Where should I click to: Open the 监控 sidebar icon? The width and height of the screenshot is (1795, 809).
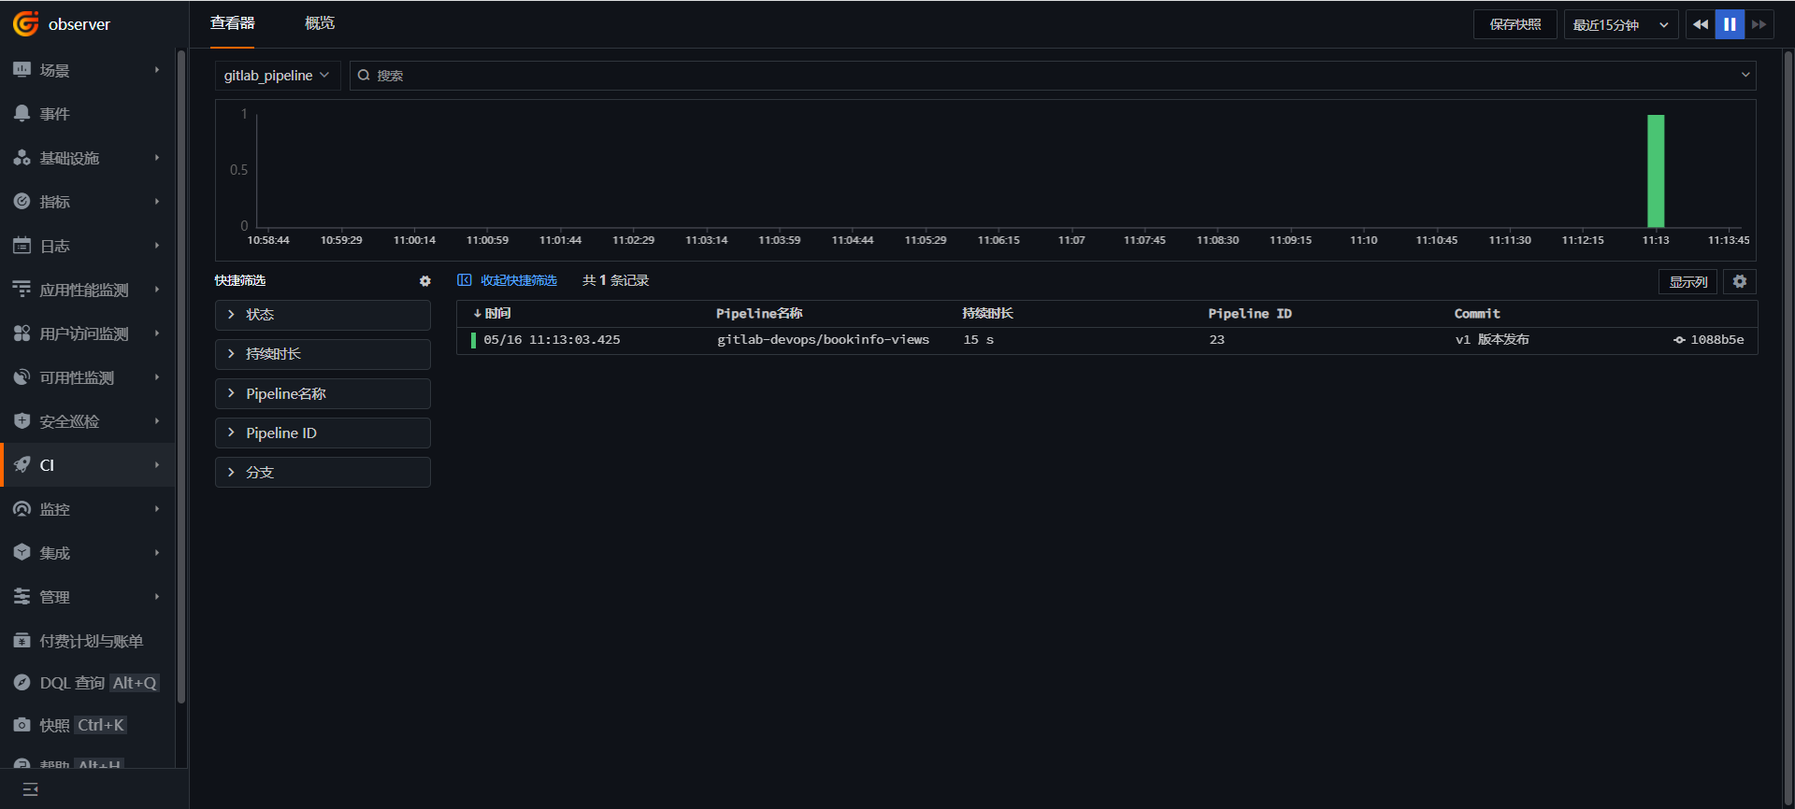pyautogui.click(x=22, y=509)
